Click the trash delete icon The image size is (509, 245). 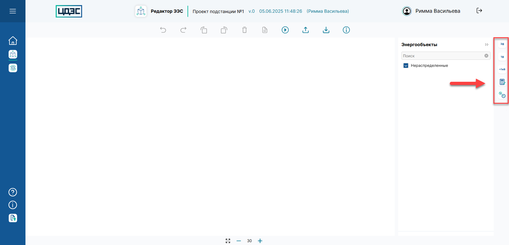244,30
